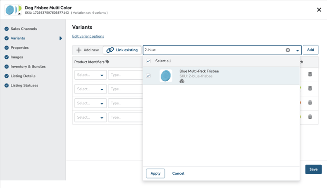Screen dimensions: 327x188
Task: Toggle the product search dropdown arrow
Action: tap(298, 50)
